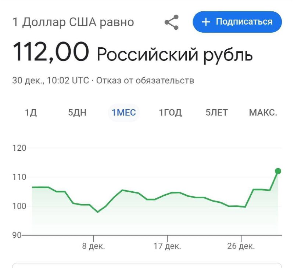294x268 pixels.
Task: Select the 5ДН chart range
Action: click(x=78, y=113)
